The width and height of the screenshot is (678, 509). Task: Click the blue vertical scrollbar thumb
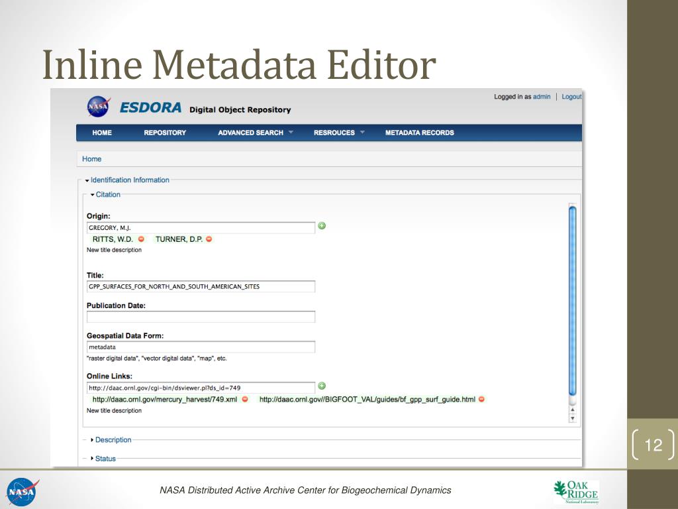573,300
